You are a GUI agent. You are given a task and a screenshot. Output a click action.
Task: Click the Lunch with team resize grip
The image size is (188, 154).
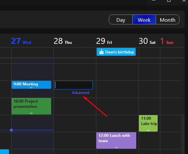pos(116,148)
